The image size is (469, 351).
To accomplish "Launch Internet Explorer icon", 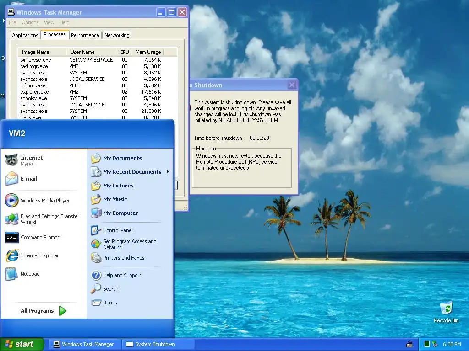I will coord(11,255).
